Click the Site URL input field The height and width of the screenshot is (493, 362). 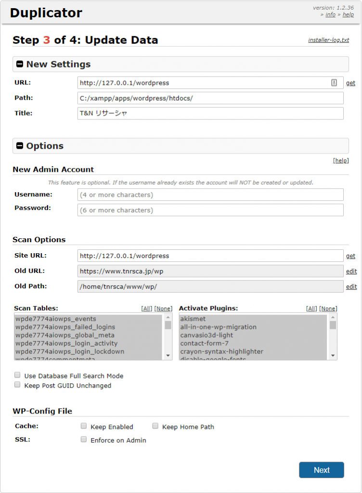(210, 256)
